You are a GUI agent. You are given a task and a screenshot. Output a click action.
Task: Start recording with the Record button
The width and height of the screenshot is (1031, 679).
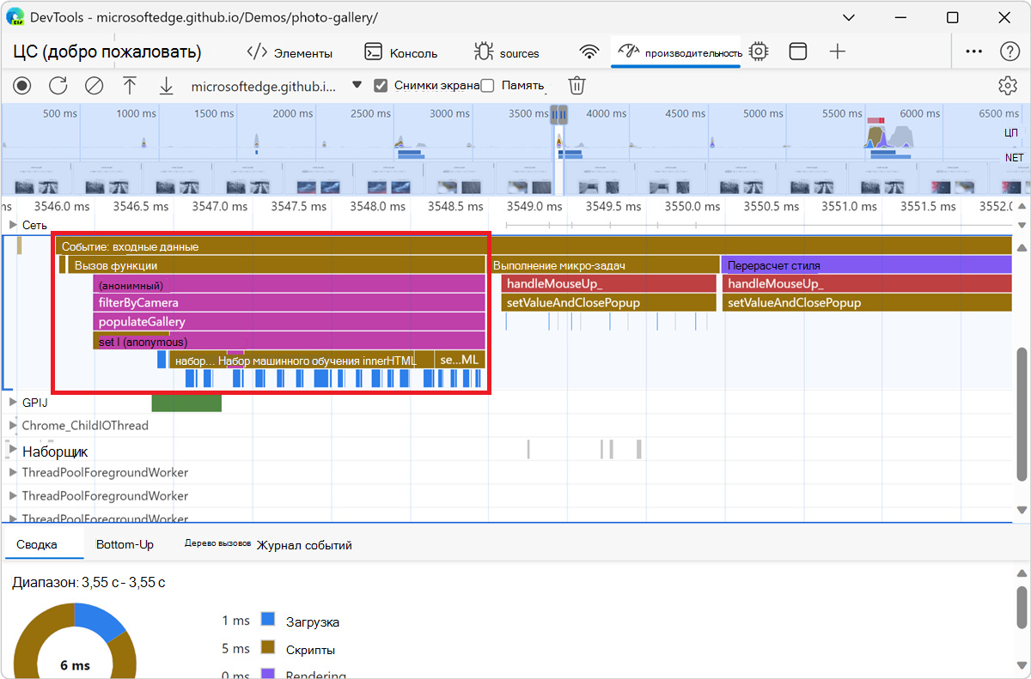21,86
